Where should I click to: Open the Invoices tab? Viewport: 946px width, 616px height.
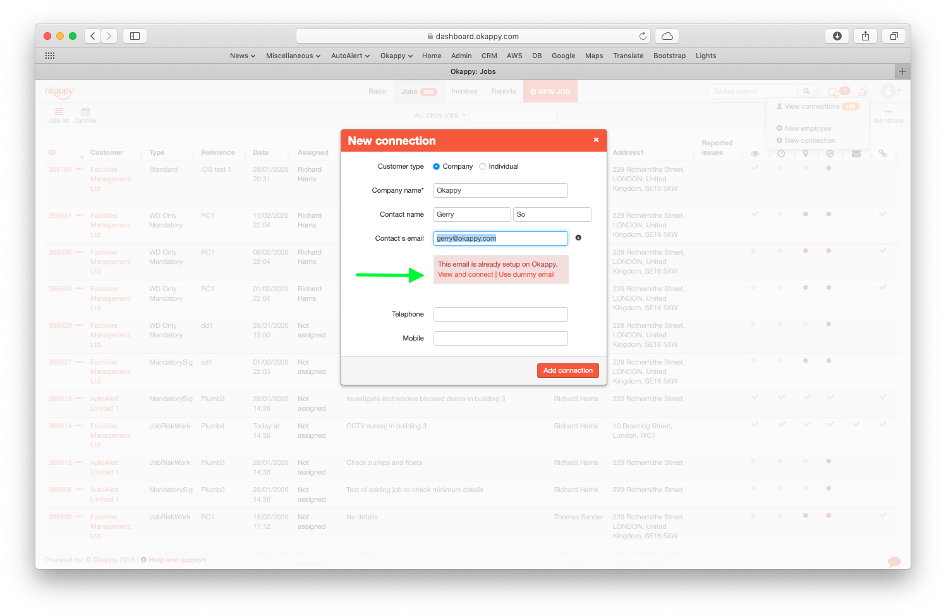[464, 91]
